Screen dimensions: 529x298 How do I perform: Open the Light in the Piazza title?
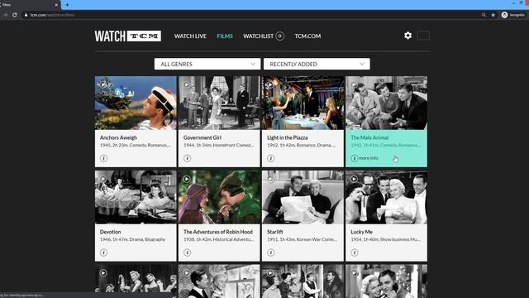(288, 137)
